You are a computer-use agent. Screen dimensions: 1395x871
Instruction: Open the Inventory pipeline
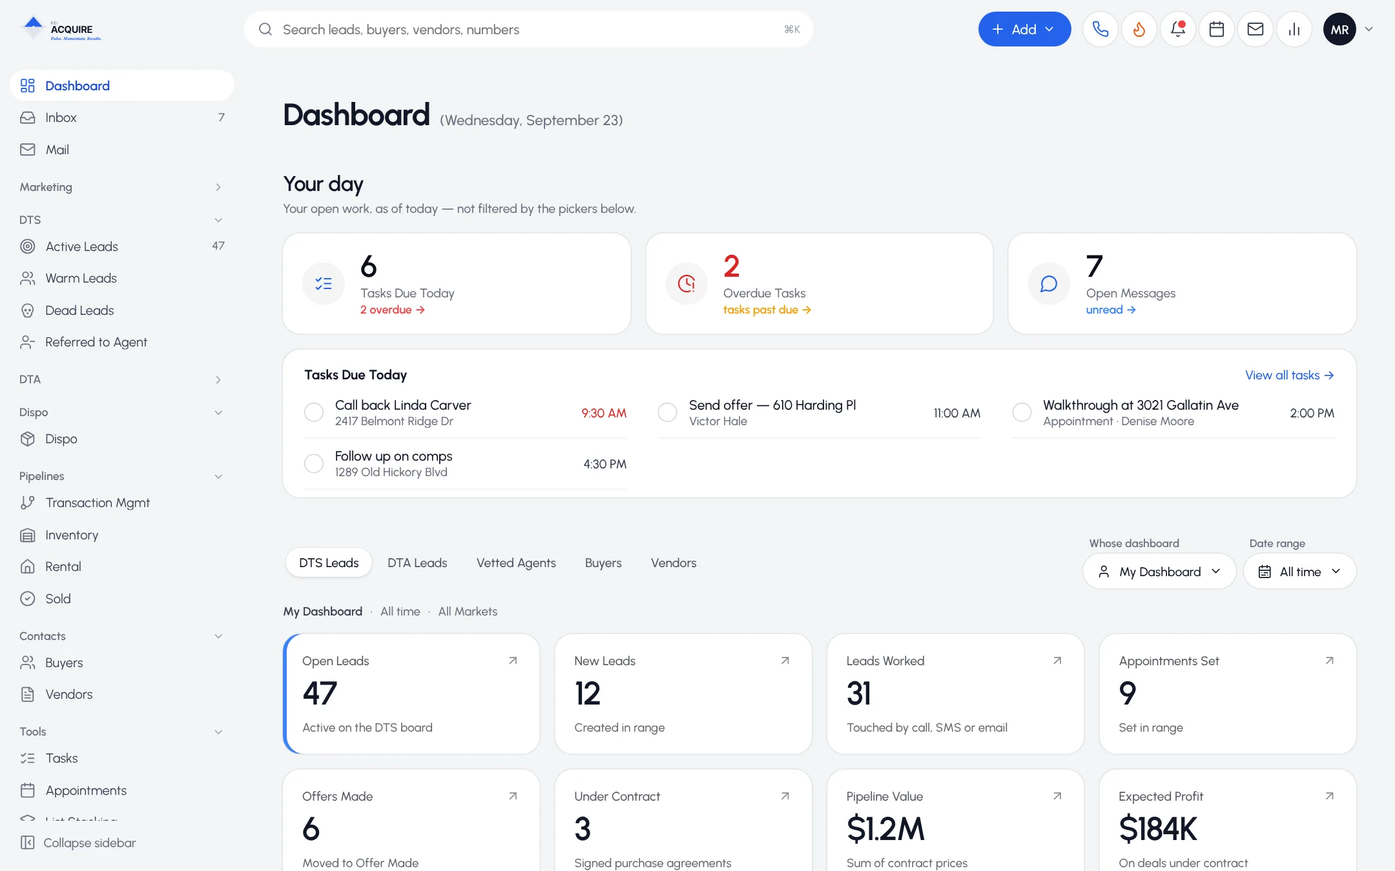[x=122, y=535]
